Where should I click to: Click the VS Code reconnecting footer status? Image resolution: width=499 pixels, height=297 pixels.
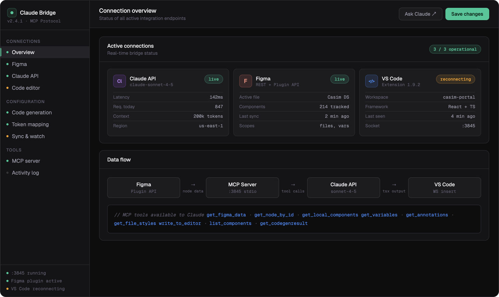[x=38, y=289]
